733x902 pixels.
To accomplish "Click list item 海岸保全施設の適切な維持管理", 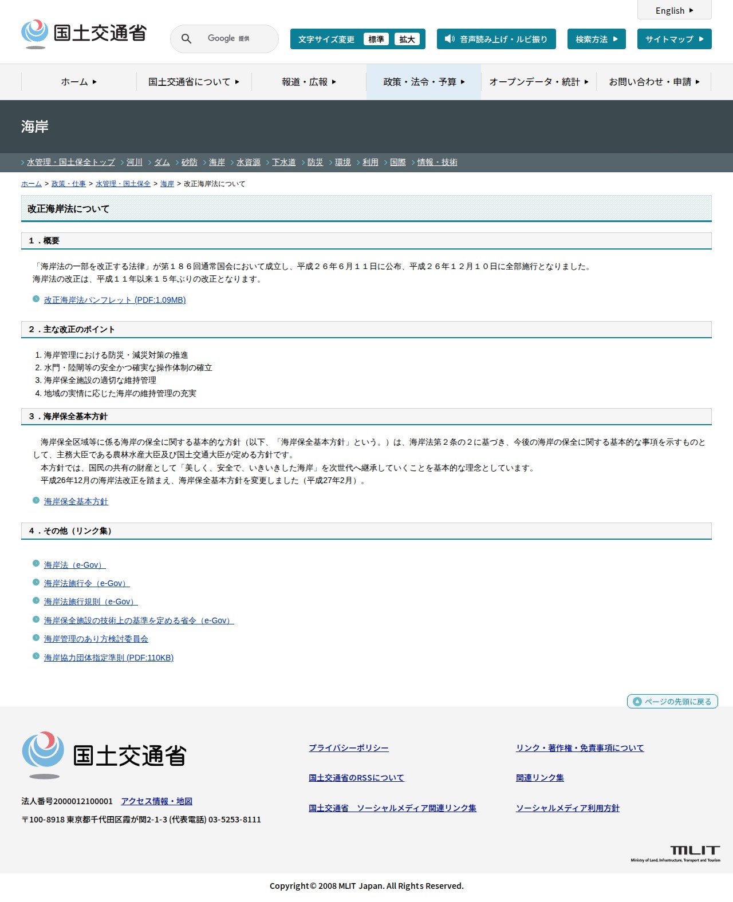I will pyautogui.click(x=100, y=381).
